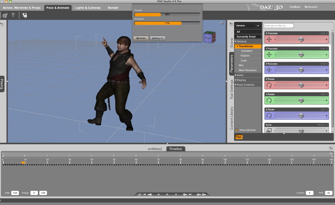Viewport: 335px width, 205px height.
Task: Click the X Translate move icon
Action: click(x=269, y=39)
